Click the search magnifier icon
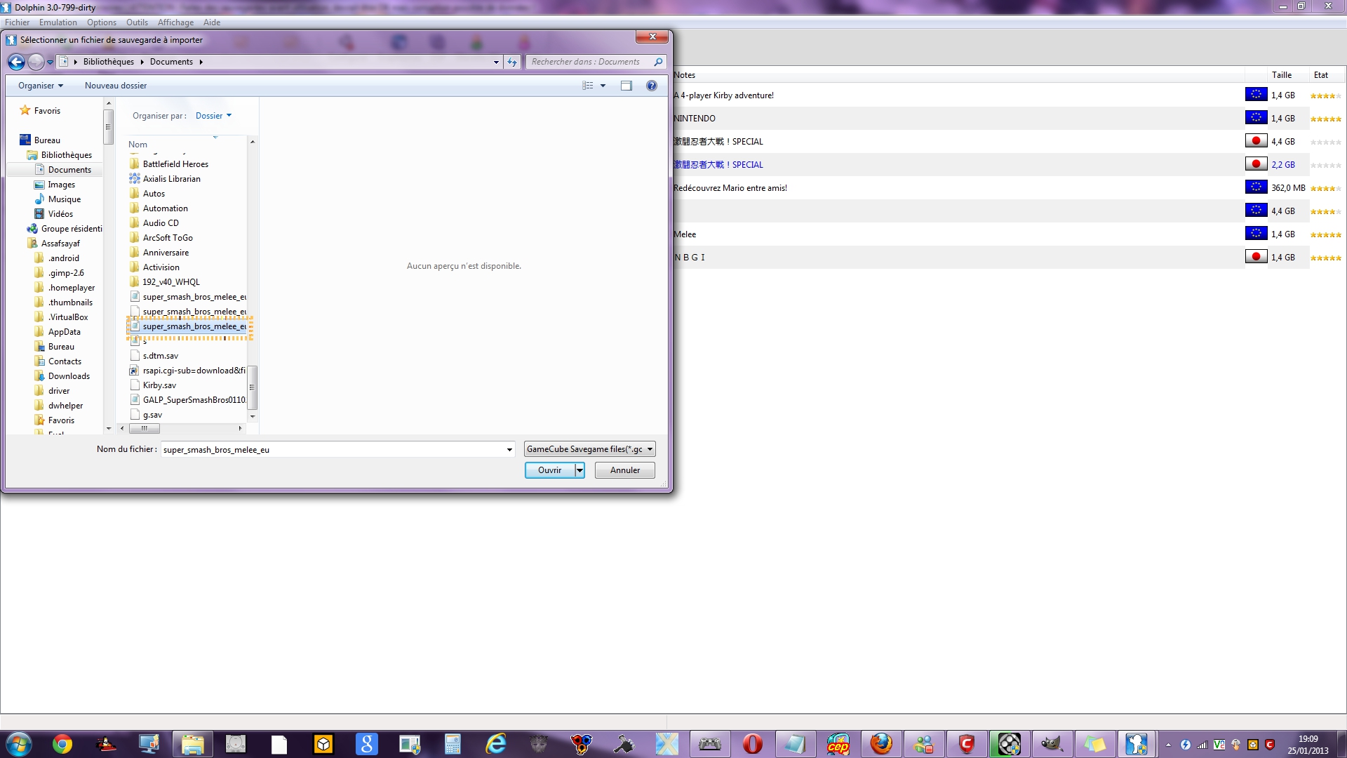 click(x=658, y=62)
